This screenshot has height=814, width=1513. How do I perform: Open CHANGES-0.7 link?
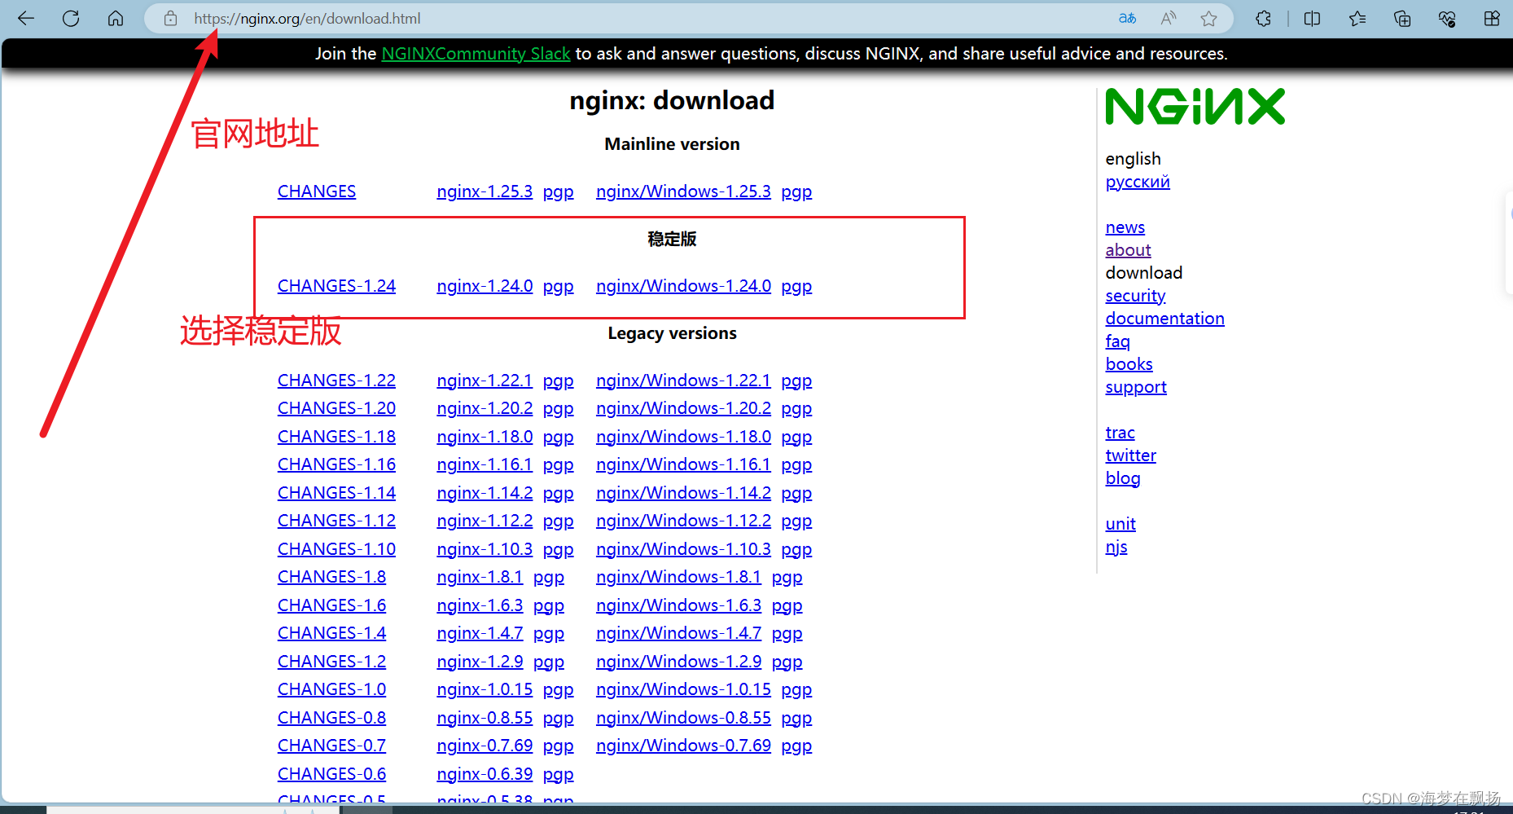point(331,746)
